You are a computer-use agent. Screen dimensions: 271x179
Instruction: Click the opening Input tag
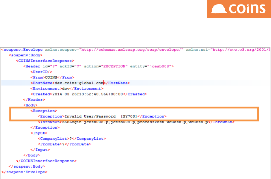[39, 133]
